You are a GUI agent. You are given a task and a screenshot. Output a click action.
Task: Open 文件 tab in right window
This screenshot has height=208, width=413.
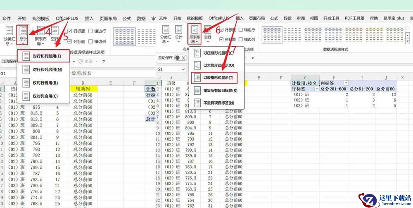point(163,18)
